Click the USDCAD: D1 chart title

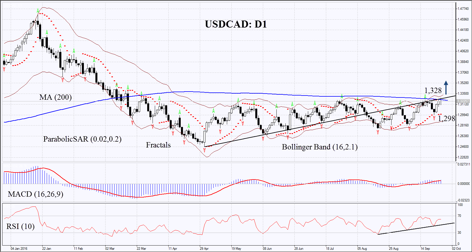click(x=236, y=24)
